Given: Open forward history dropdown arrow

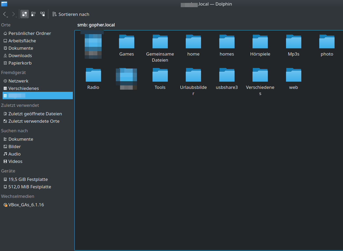Looking at the screenshot, I should [16, 17].
